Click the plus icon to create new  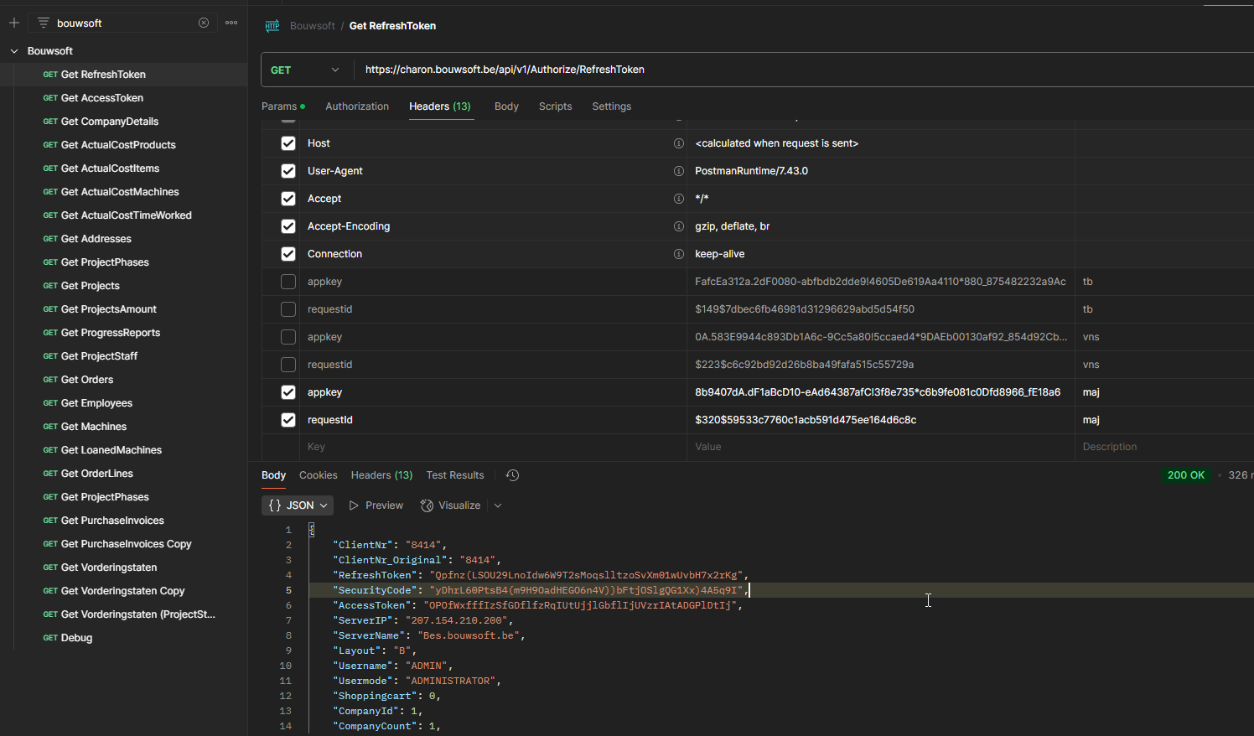(14, 23)
